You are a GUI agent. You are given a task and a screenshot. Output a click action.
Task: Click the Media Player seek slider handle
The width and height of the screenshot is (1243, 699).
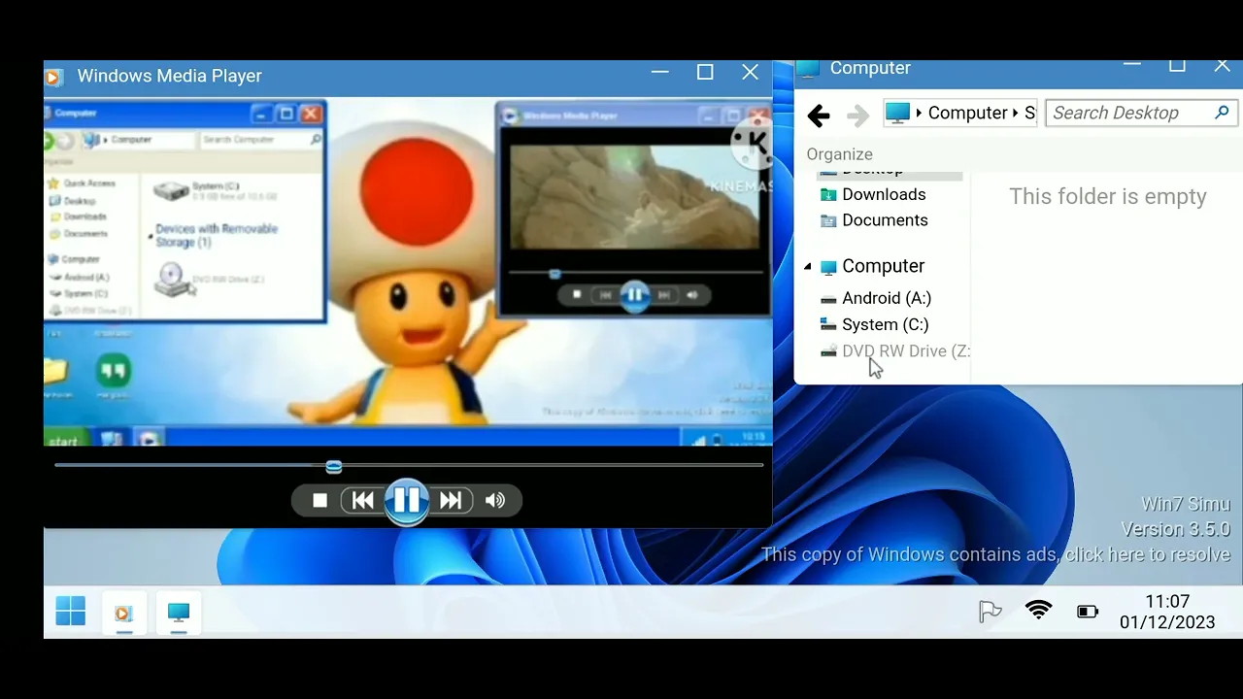pyautogui.click(x=333, y=467)
